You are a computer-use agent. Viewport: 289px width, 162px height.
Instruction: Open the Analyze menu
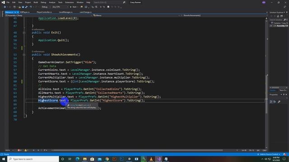52,2
